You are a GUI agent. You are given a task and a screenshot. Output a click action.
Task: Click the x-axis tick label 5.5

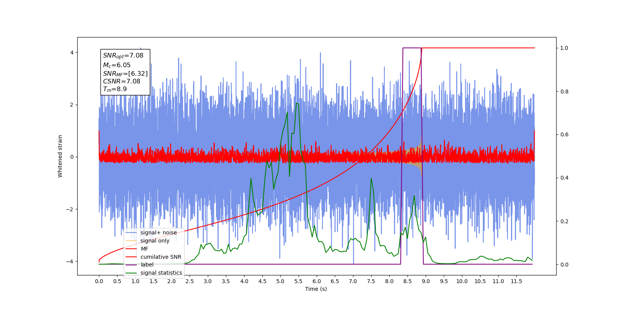[299, 281]
